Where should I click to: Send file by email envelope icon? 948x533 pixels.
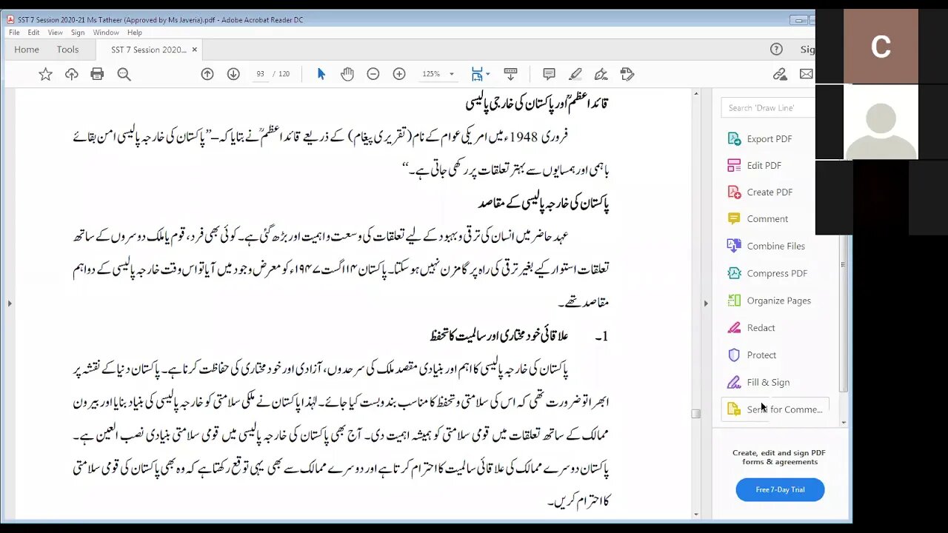click(806, 74)
